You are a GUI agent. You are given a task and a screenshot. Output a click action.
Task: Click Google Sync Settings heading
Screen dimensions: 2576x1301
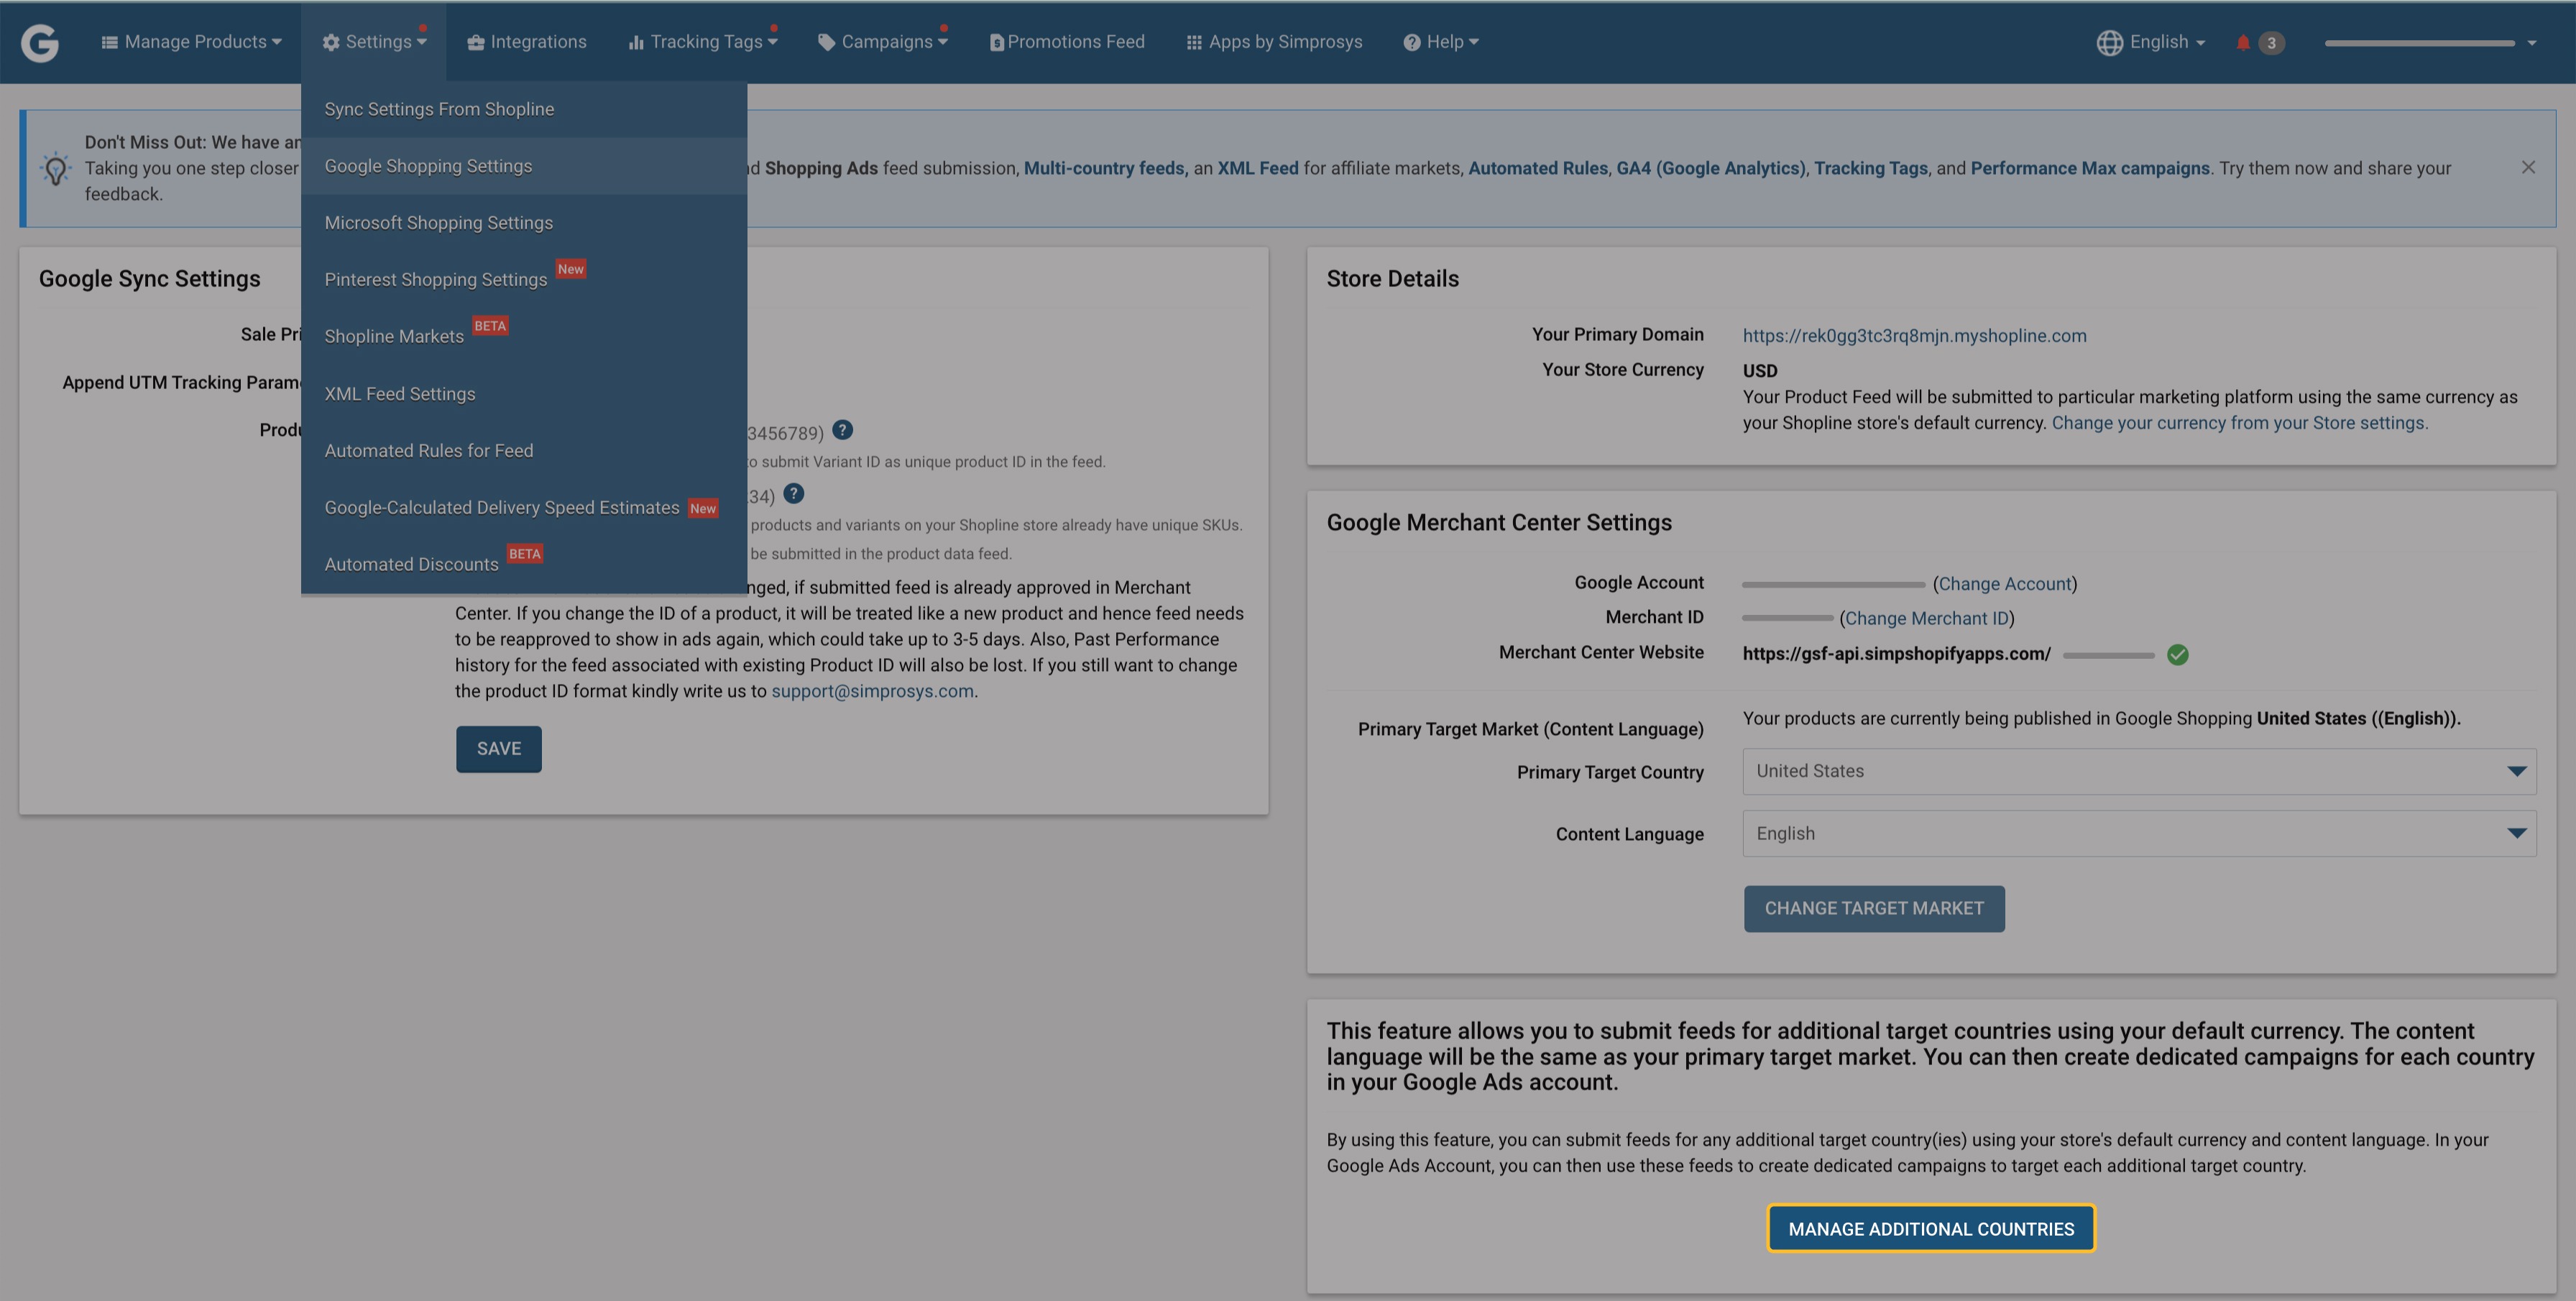[150, 279]
